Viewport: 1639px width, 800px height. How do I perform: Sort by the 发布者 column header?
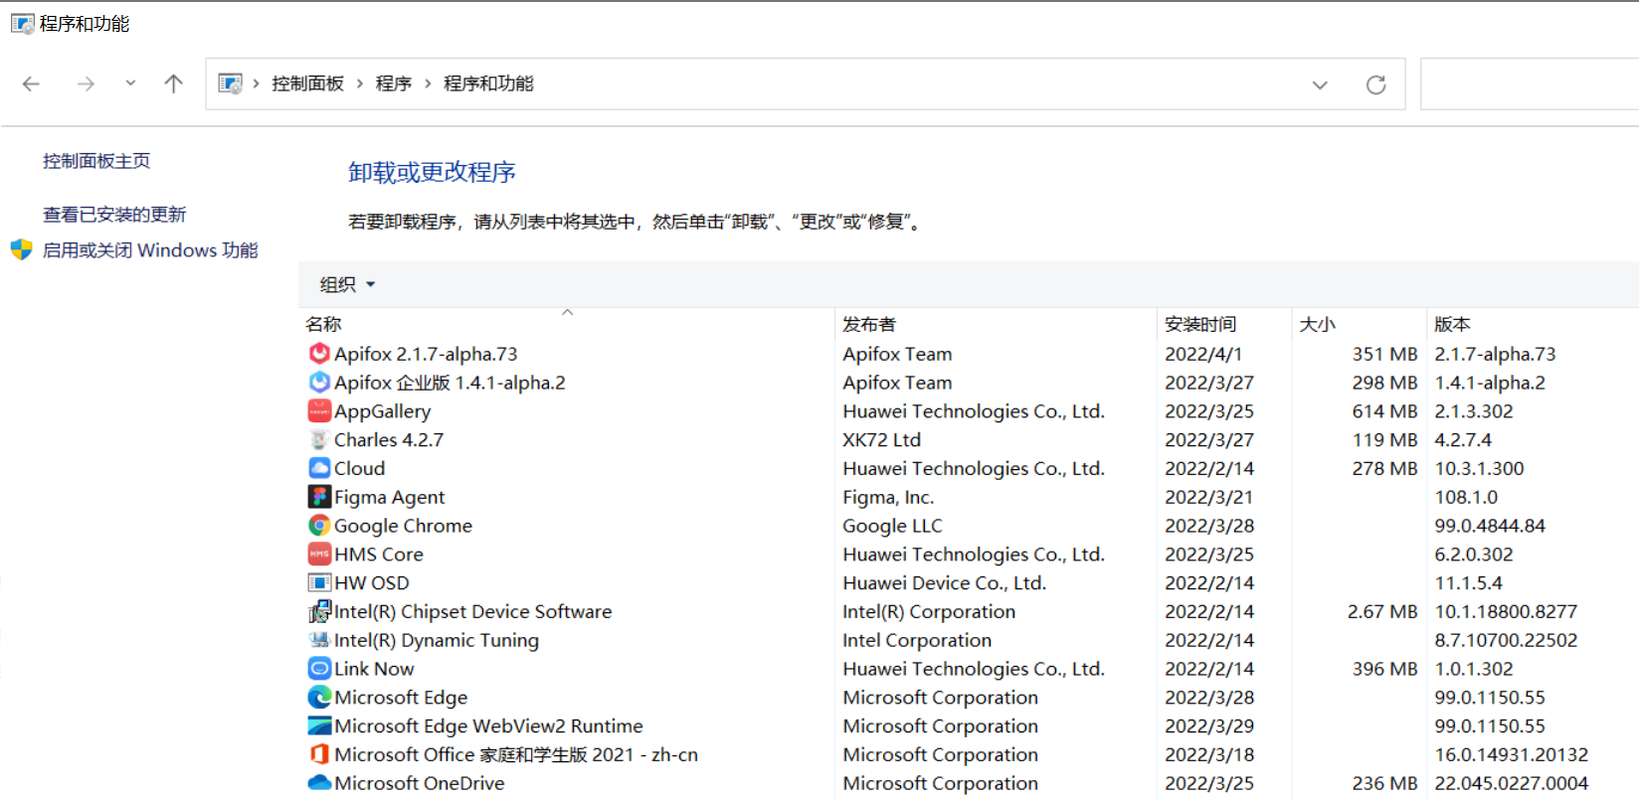(x=869, y=324)
